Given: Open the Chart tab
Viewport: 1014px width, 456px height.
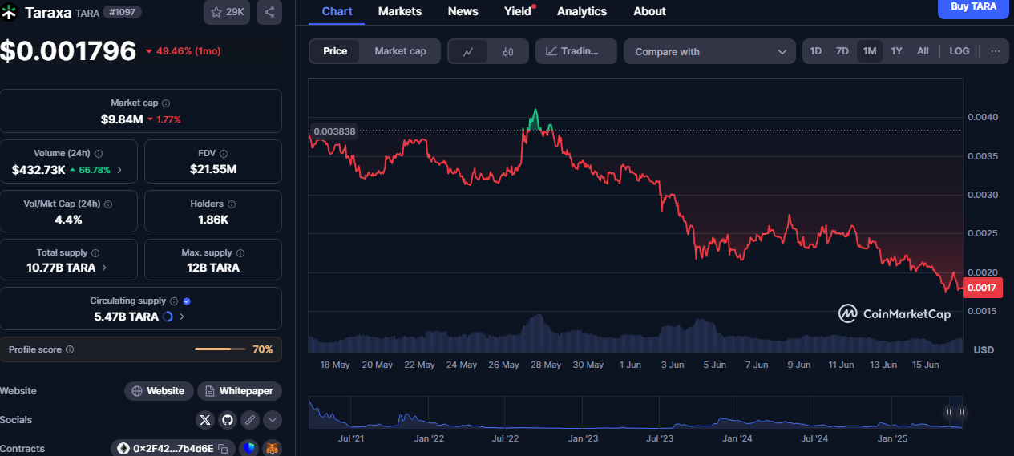Looking at the screenshot, I should [337, 11].
